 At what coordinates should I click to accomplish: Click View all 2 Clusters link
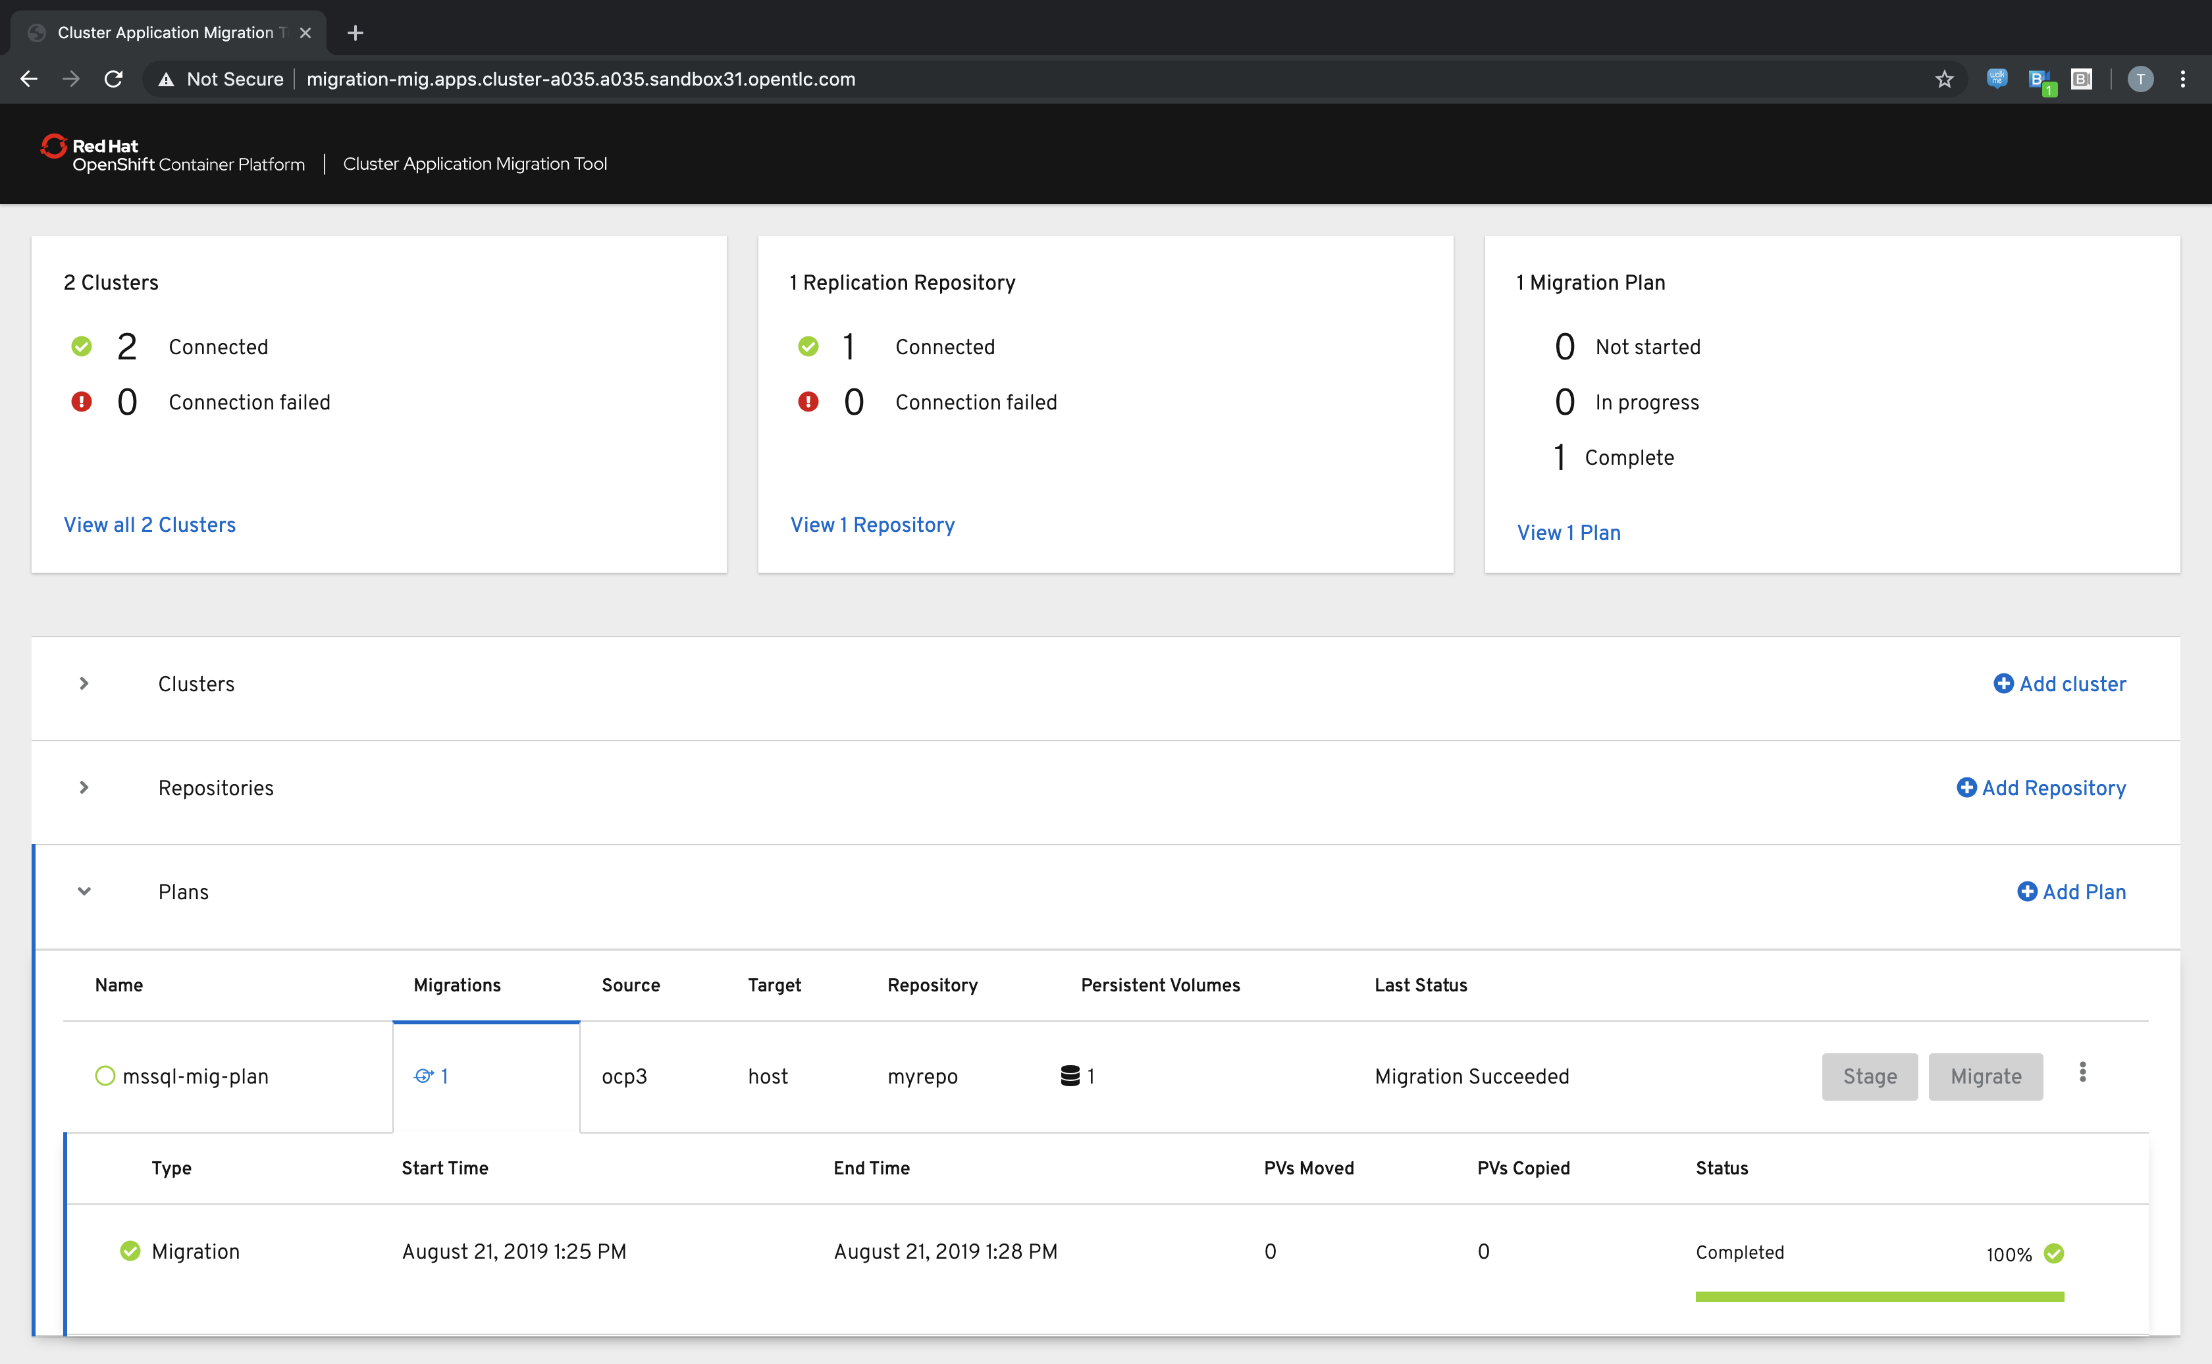click(x=149, y=524)
